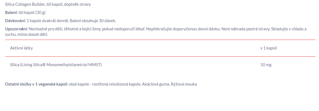Click the Nevhodné pro děti warning text
The height and width of the screenshot is (111, 319).
point(46,29)
